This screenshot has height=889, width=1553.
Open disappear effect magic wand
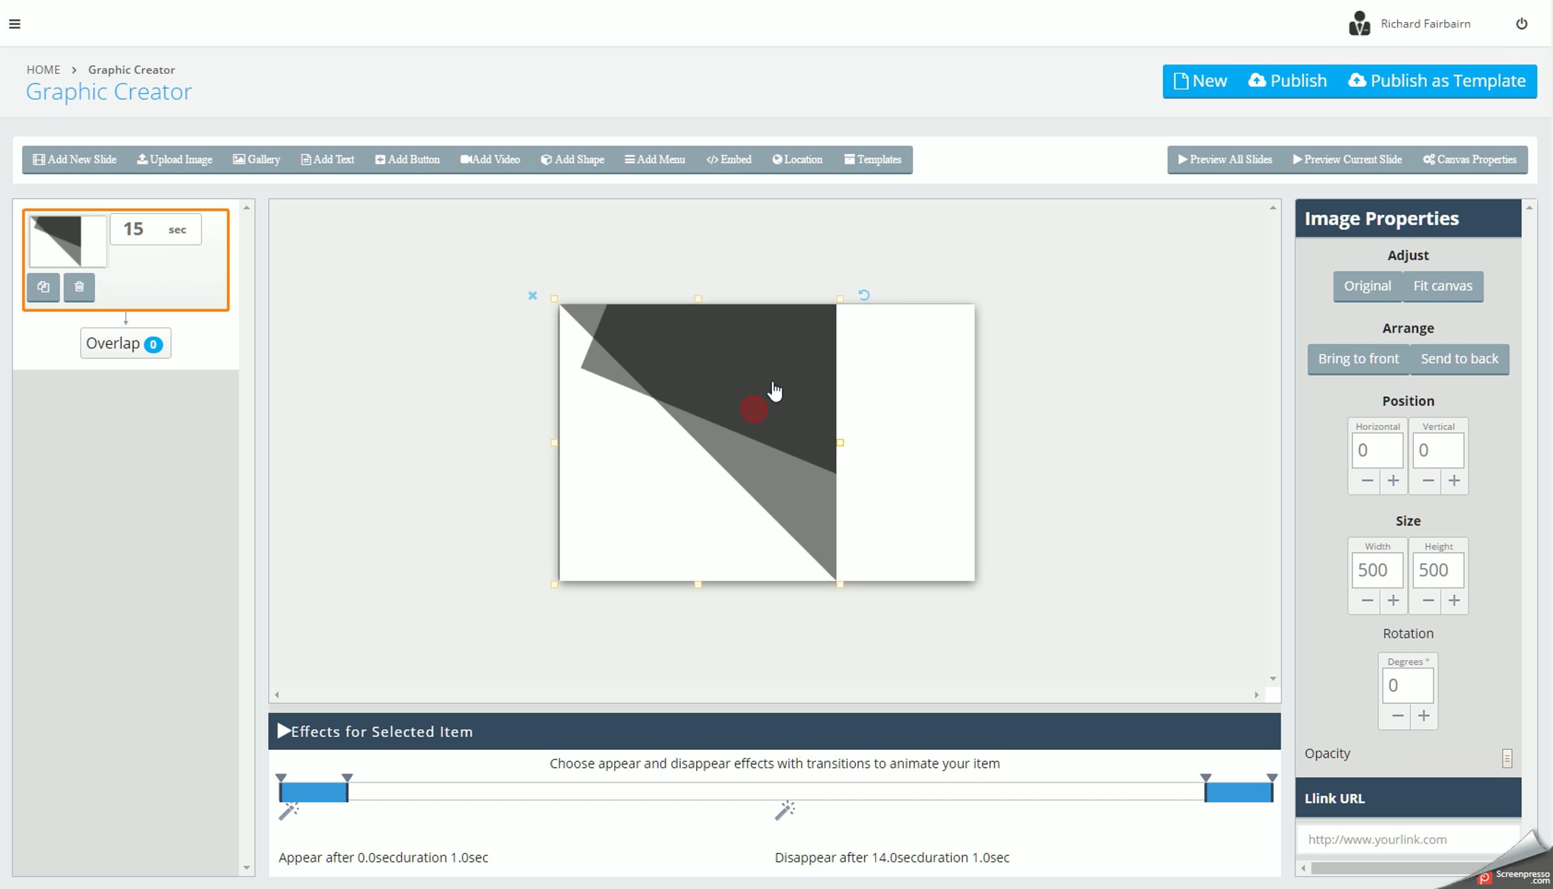pos(784,810)
